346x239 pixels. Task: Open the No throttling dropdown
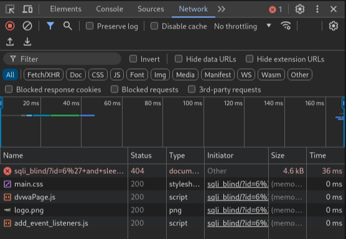coord(243,26)
